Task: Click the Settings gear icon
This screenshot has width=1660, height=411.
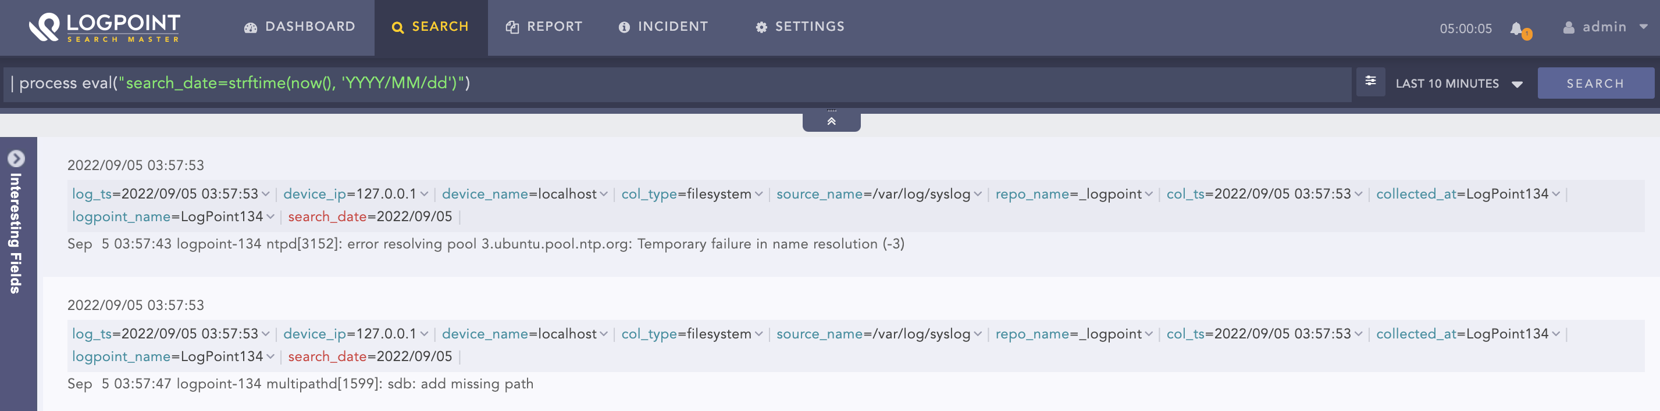Action: (x=761, y=27)
